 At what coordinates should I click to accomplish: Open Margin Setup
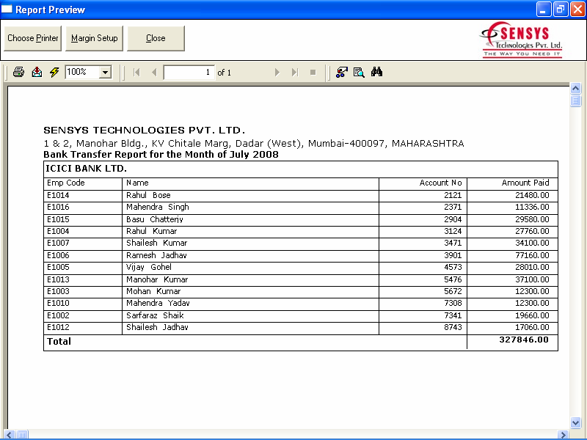point(95,38)
